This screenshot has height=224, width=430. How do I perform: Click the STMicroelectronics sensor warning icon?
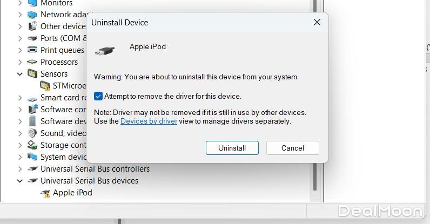coord(45,86)
